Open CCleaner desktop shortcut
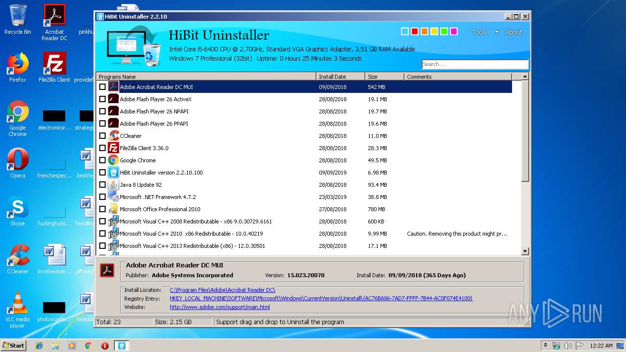Viewport: 626px width, 352px height. point(18,259)
